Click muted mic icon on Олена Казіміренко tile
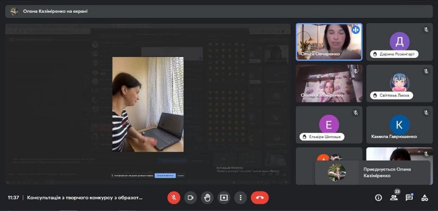Viewport: 438px width, 211px height. [355, 72]
